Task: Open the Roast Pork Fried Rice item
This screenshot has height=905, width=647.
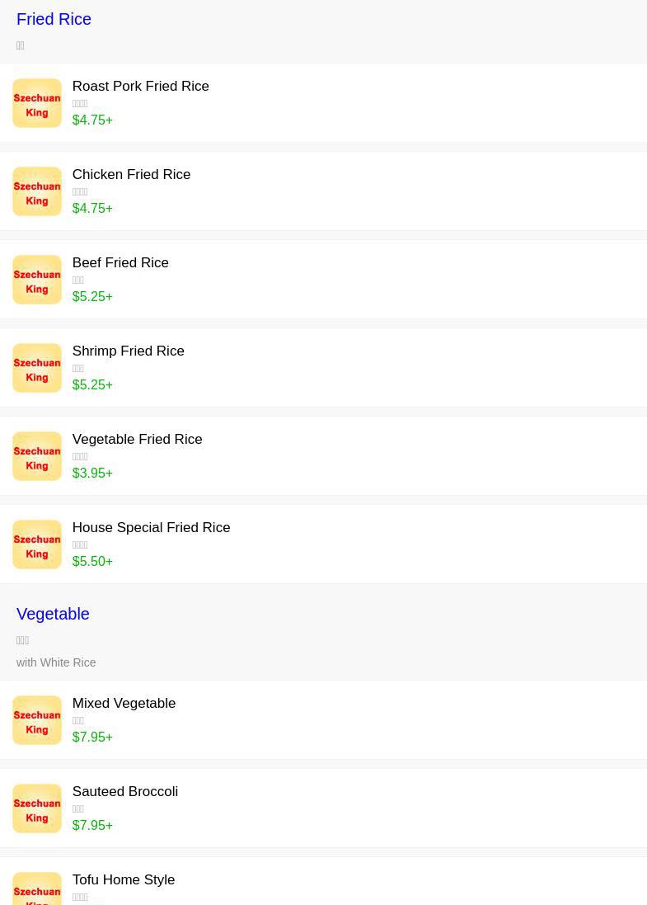Action: coord(140,86)
